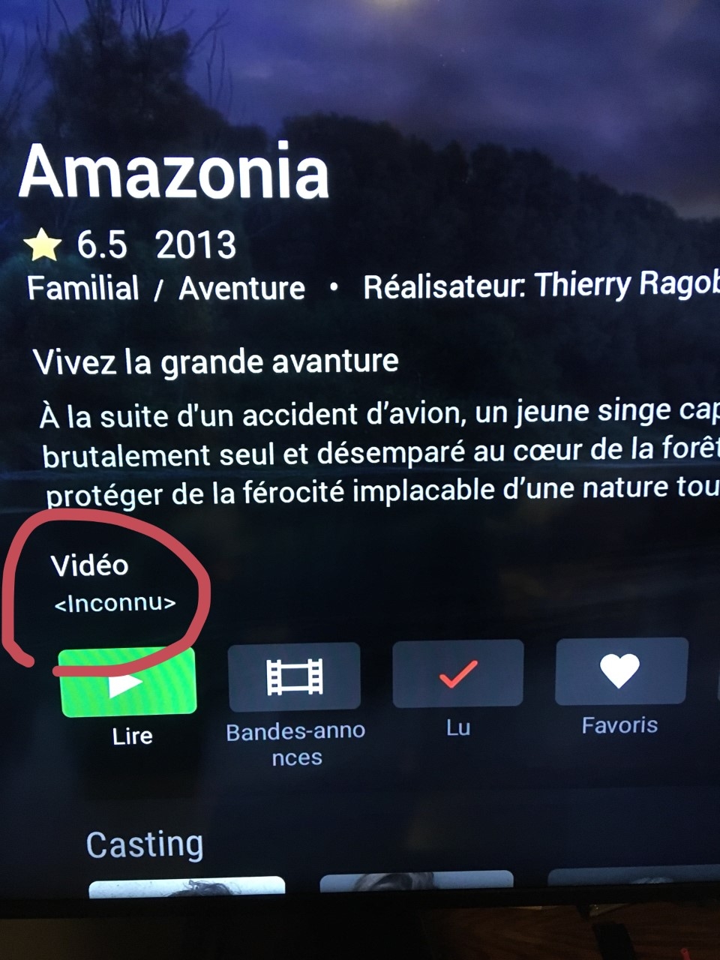The width and height of the screenshot is (720, 960).
Task: Open the Bandes-annonces film strip icon
Action: [x=294, y=676]
